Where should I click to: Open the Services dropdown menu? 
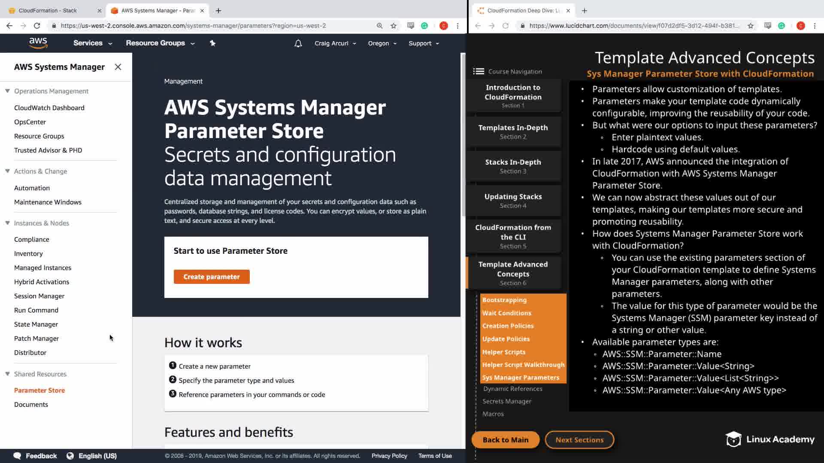coord(92,43)
